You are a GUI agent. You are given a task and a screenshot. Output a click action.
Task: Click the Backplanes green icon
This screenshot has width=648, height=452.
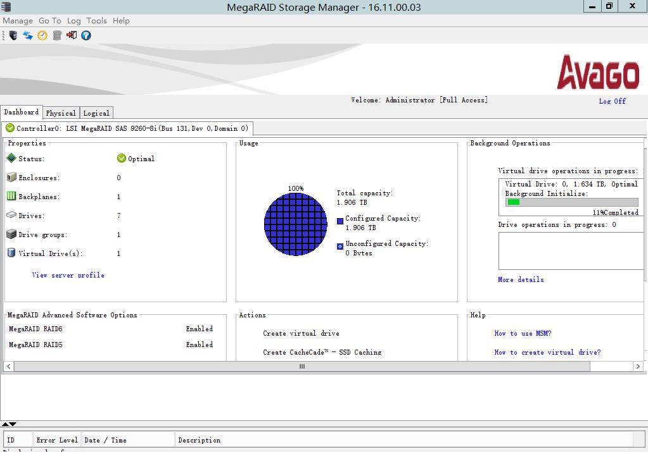(x=11, y=196)
